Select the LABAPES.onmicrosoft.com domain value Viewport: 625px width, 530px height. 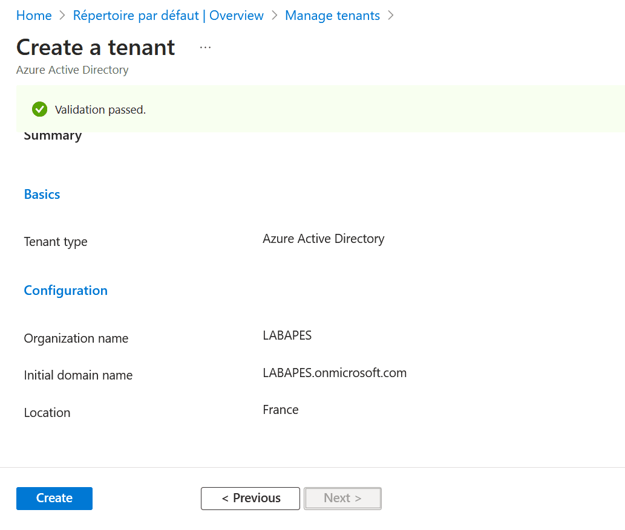coord(335,373)
